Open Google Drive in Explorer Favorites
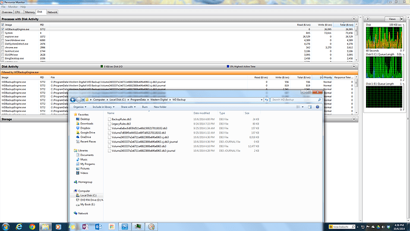Viewport: 410px width, 231px height. (x=86, y=133)
